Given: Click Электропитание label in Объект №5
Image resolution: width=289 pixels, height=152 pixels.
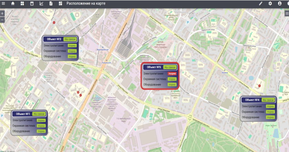Looking at the screenshot, I should 153,74.
